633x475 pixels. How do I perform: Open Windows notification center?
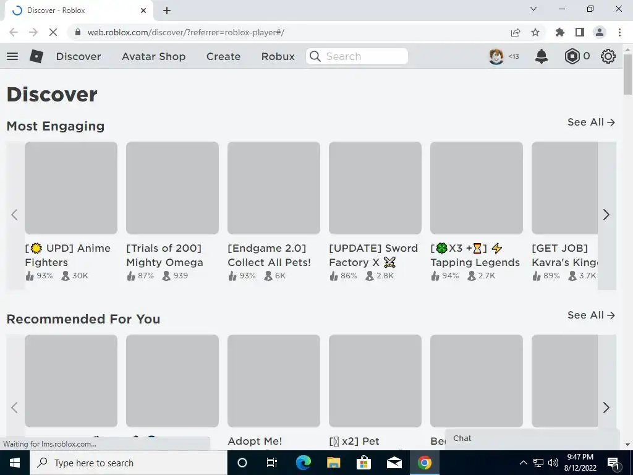(x=613, y=463)
